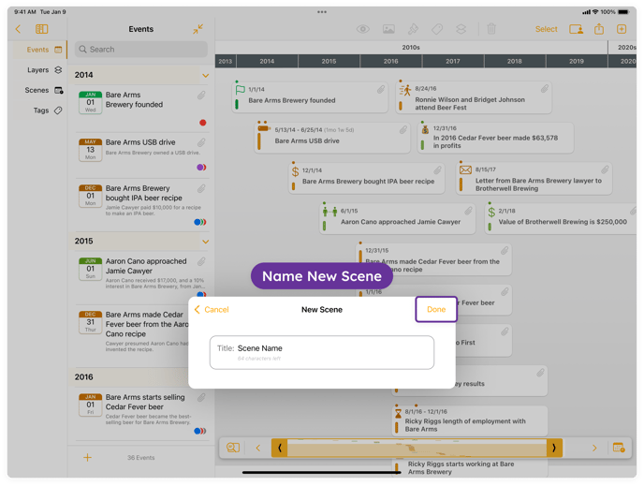Select the 1/1/14 Bare Arms Brewery founded timeline card
This screenshot has height=486, width=644.
[x=310, y=96]
